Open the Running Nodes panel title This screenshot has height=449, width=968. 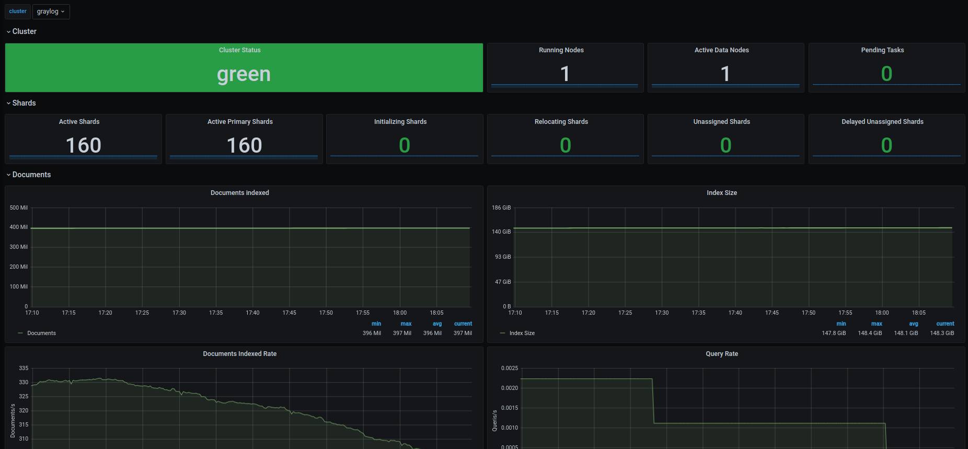pyautogui.click(x=561, y=50)
